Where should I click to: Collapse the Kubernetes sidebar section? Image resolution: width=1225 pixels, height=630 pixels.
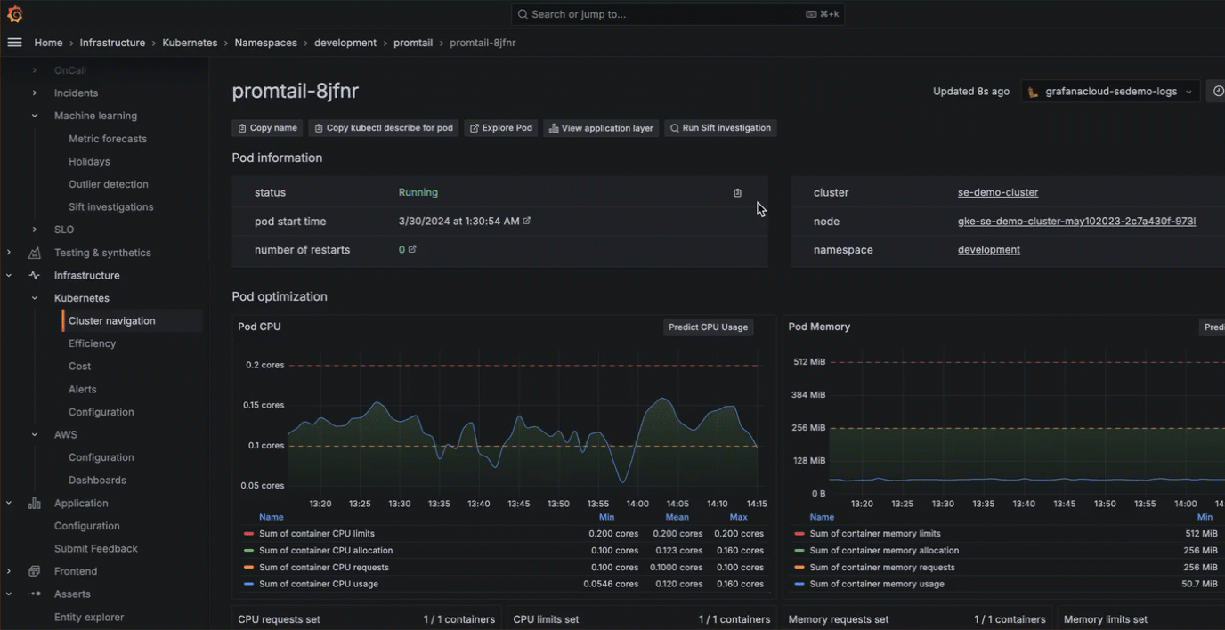tap(35, 298)
